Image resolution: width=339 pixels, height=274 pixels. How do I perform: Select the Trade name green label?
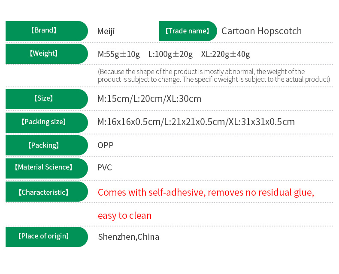pos(188,31)
